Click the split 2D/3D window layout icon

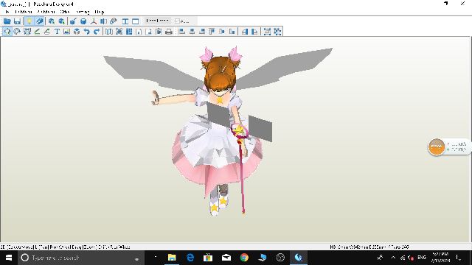click(x=125, y=21)
